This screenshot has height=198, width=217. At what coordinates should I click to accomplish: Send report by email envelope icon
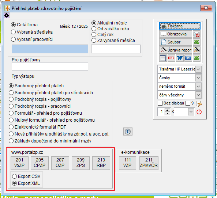pyautogui.click(x=197, y=34)
